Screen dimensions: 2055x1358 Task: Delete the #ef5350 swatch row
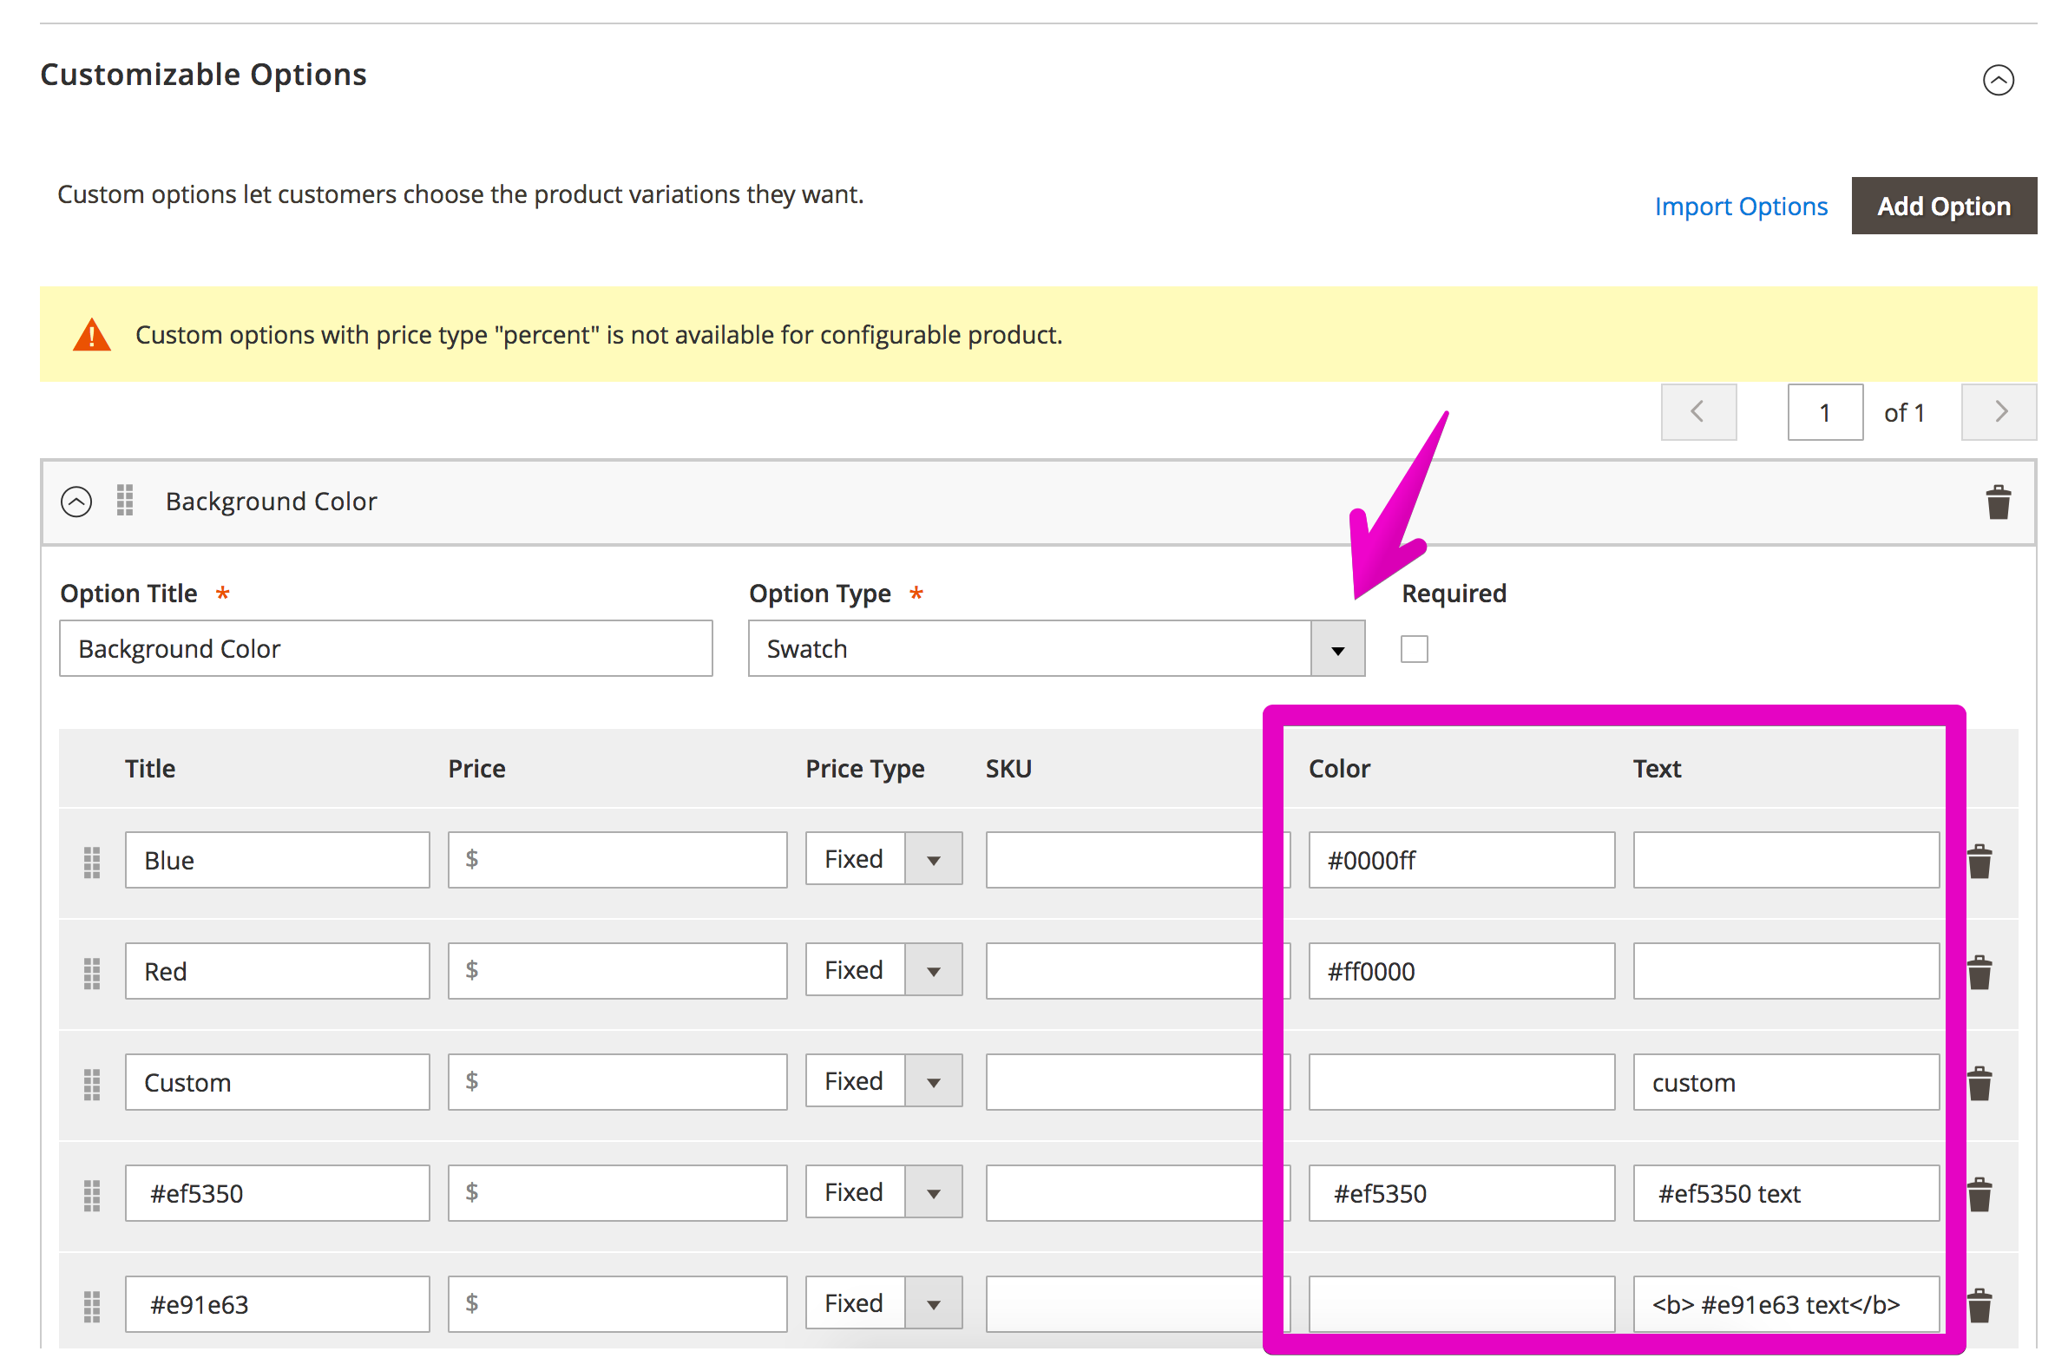point(1979,1195)
